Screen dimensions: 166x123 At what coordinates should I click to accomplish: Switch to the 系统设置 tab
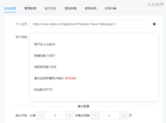[10, 8]
